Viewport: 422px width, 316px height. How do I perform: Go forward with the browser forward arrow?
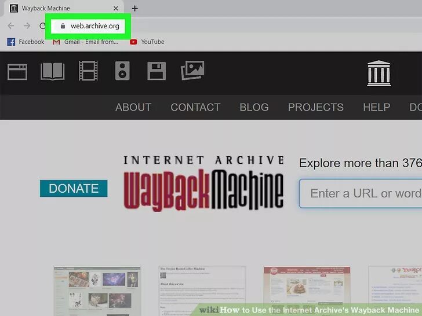pos(27,26)
